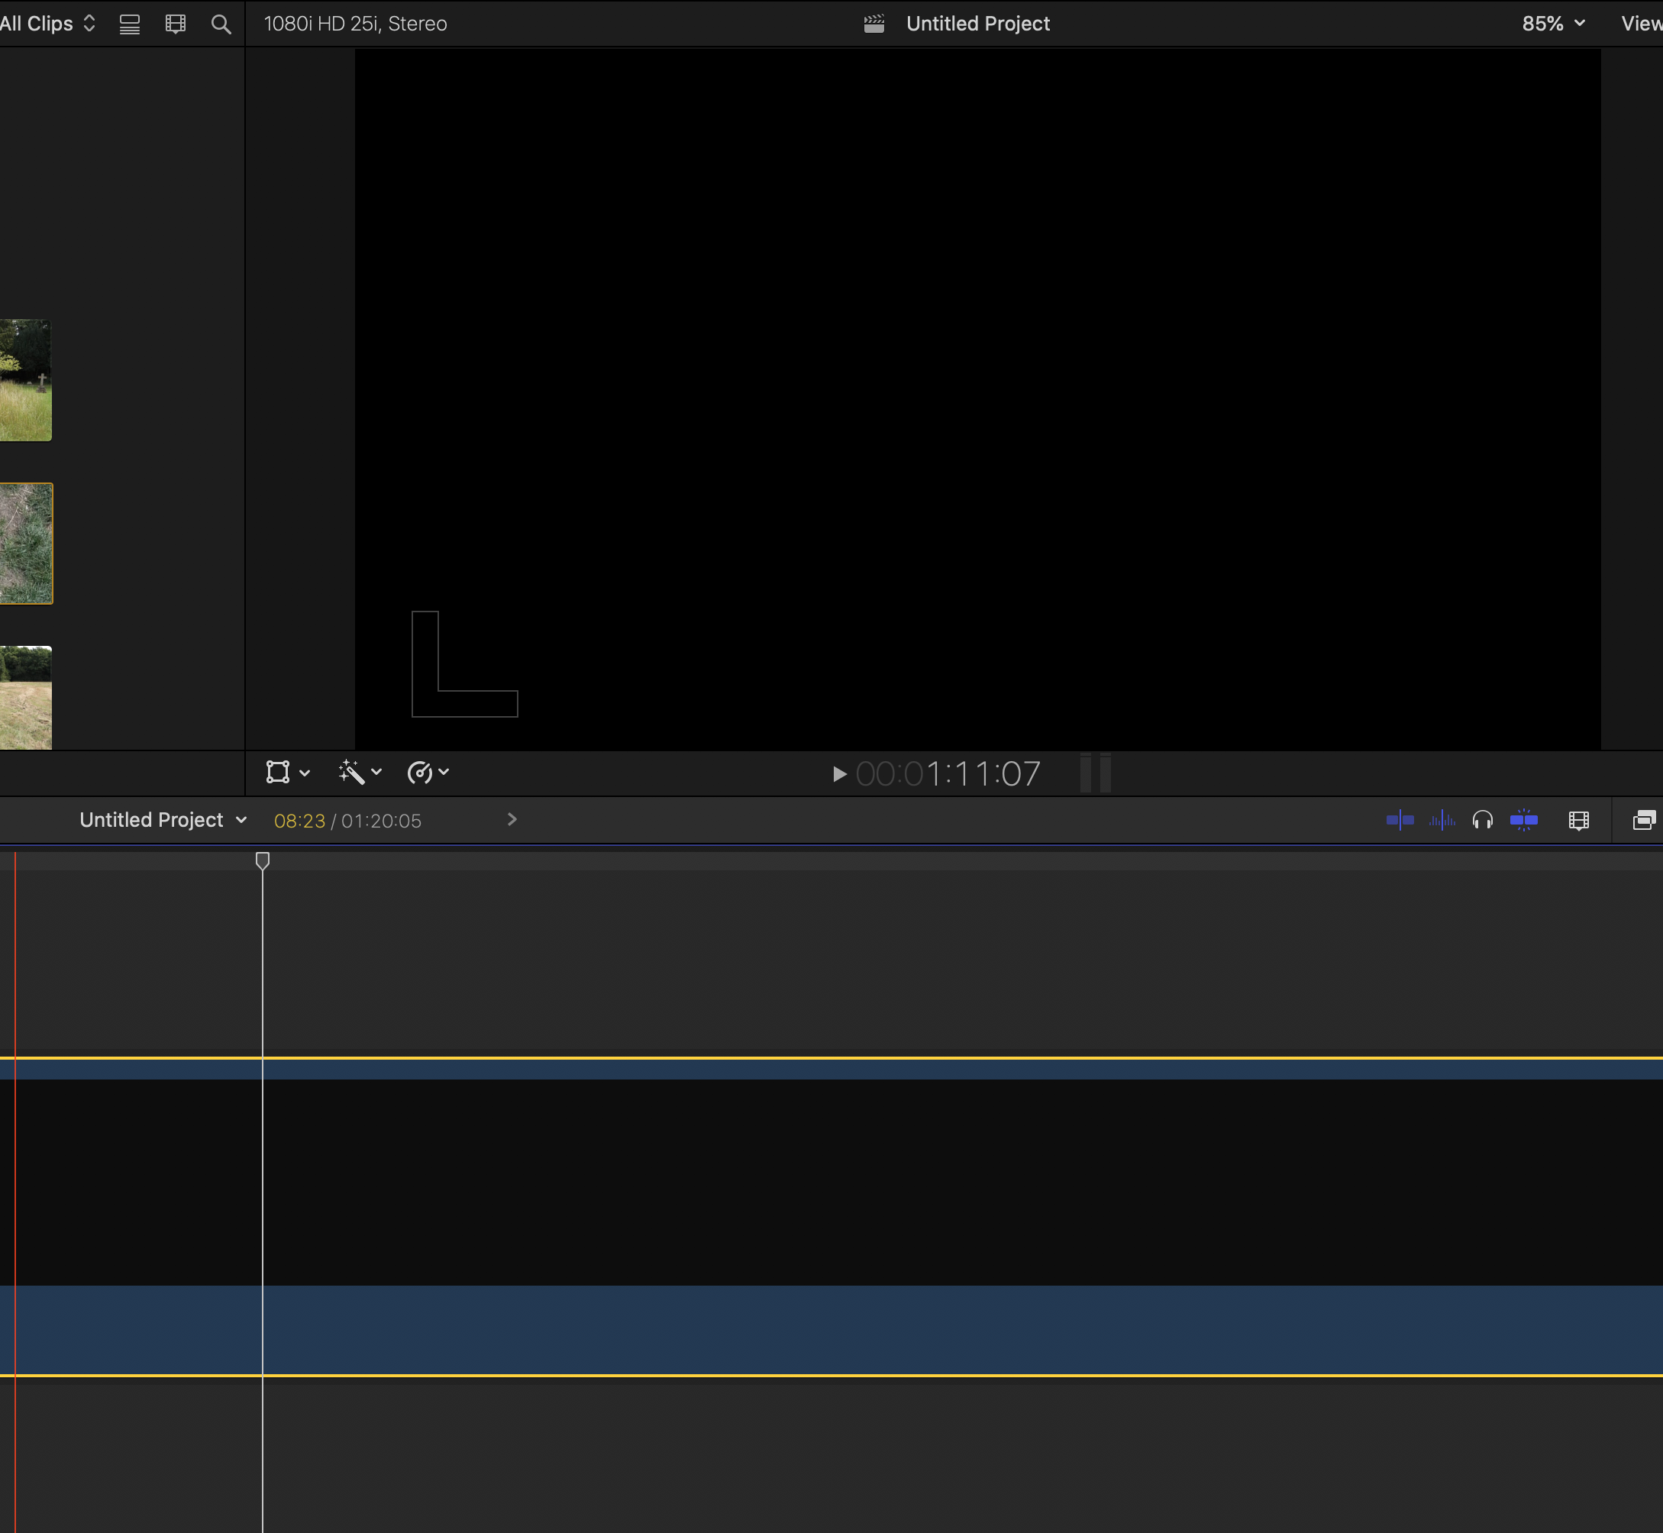Switch browser to list view icon
This screenshot has height=1533, width=1663.
click(x=130, y=23)
